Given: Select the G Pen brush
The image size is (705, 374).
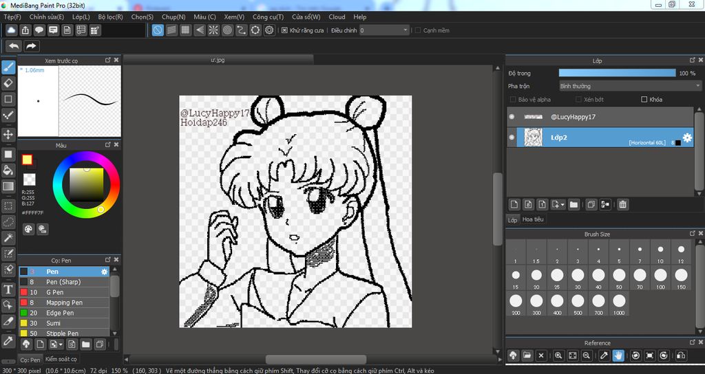Looking at the screenshot, I should pyautogui.click(x=63, y=292).
